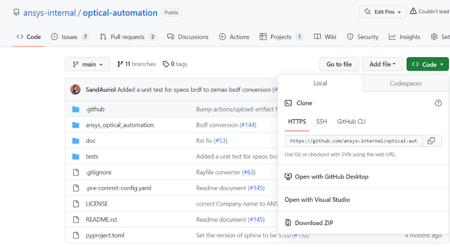Click the .pre-commit-config.yaml file icon

coord(76,188)
